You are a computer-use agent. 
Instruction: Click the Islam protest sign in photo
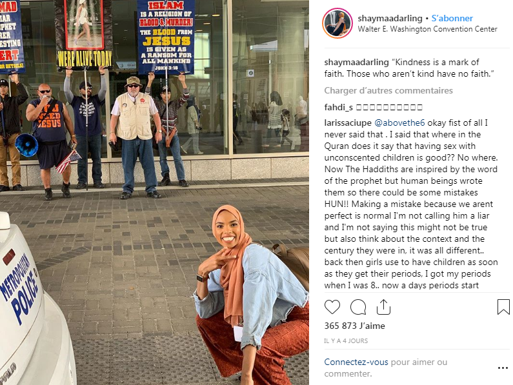click(166, 37)
